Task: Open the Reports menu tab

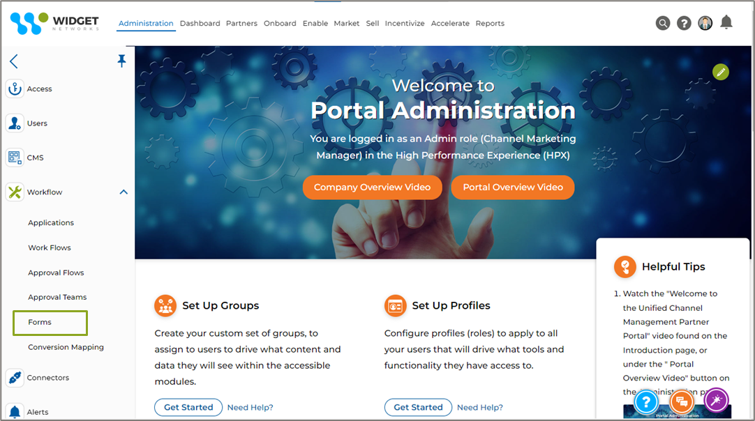Action: 490,23
